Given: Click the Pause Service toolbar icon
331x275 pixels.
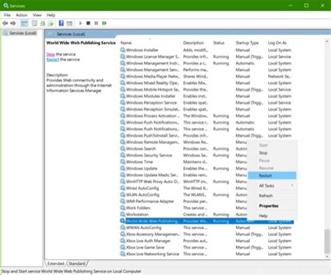Looking at the screenshot, I should coord(96,23).
